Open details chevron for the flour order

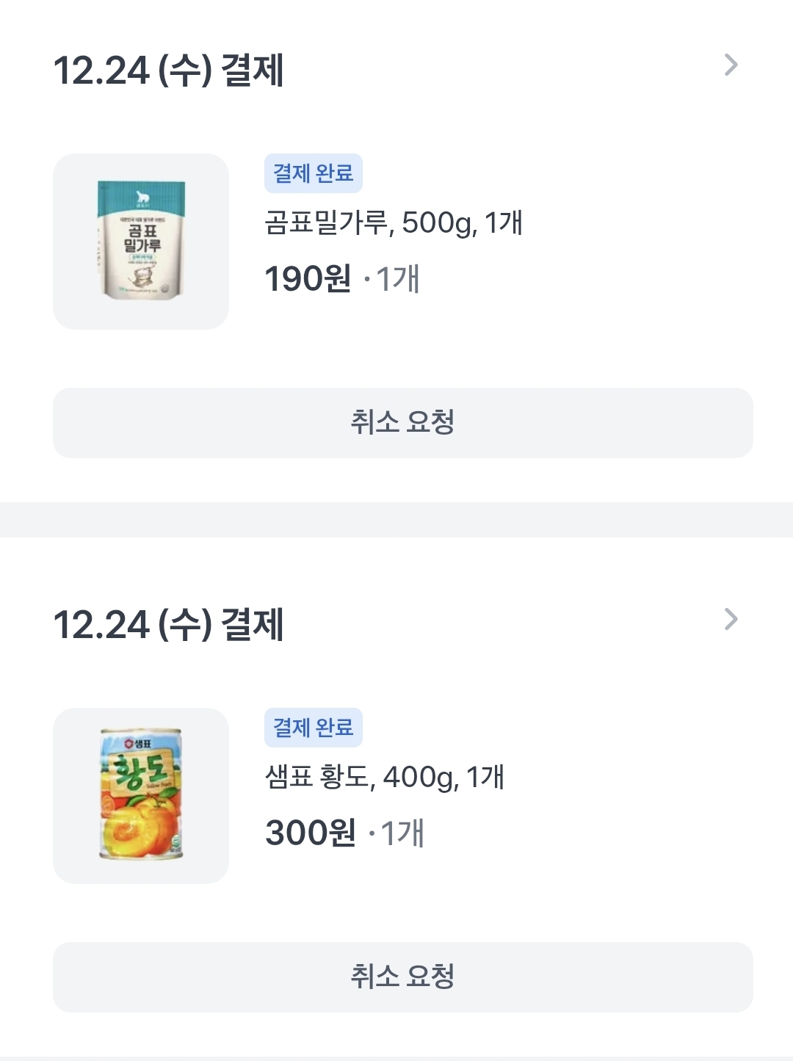[x=731, y=65]
